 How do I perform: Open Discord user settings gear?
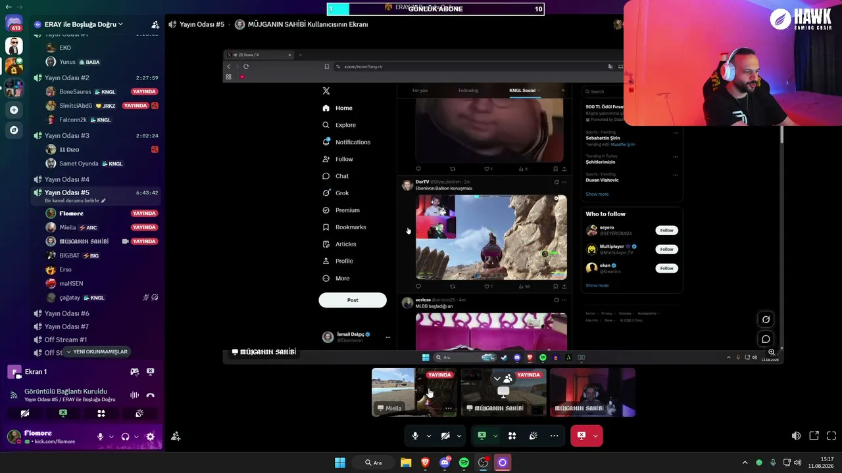[x=150, y=436]
